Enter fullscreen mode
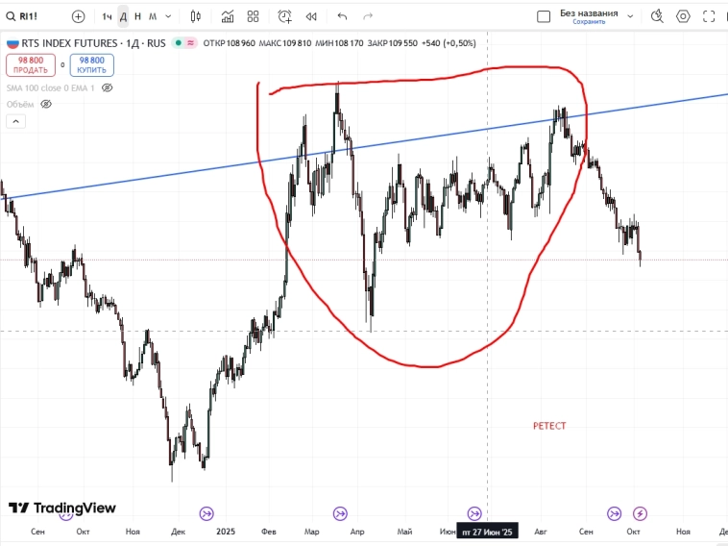728x546 pixels. pyautogui.click(x=709, y=16)
